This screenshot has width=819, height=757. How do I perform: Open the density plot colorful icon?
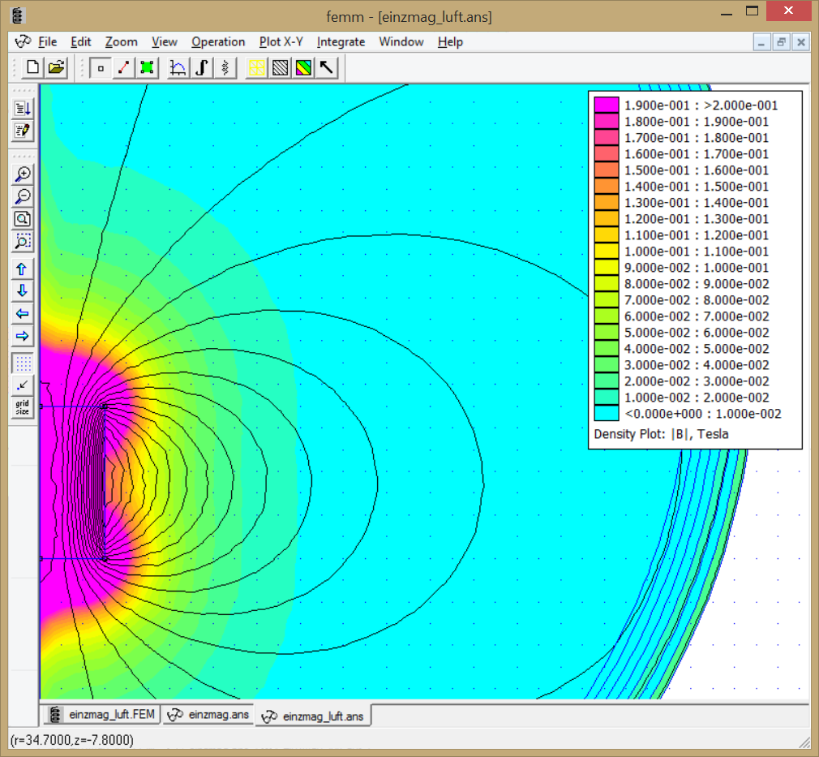303,68
